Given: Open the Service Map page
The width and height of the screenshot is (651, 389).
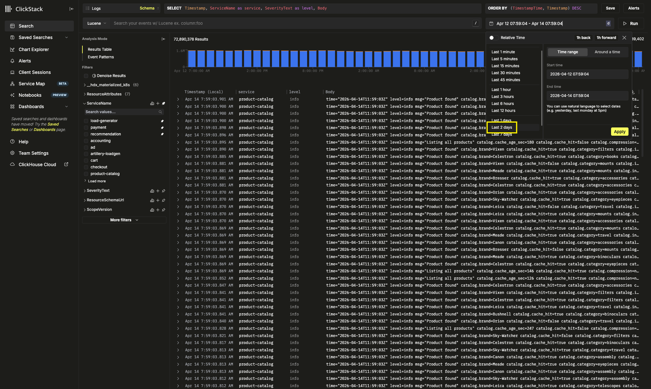Looking at the screenshot, I should tap(32, 84).
